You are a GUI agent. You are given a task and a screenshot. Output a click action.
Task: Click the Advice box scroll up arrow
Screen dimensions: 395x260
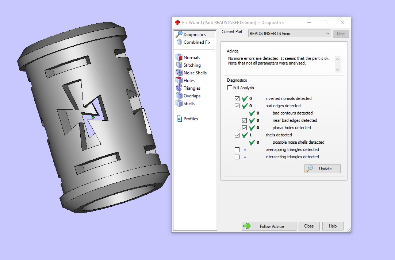tap(338, 59)
